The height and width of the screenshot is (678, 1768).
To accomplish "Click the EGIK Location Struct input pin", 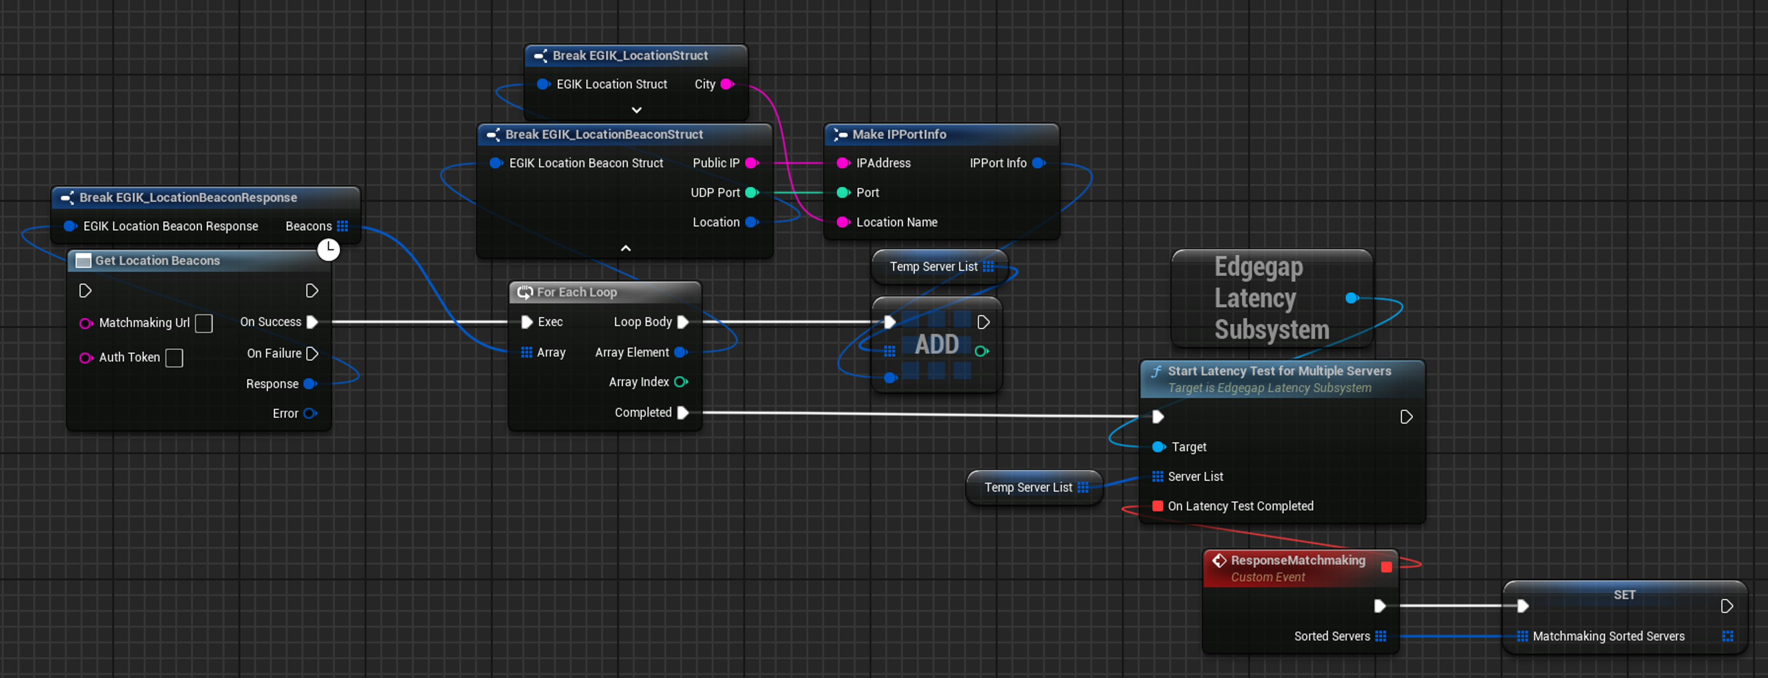I will 544,84.
